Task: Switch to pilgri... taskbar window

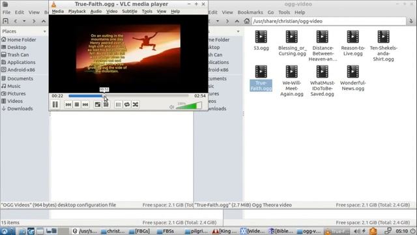Action: [196, 231]
